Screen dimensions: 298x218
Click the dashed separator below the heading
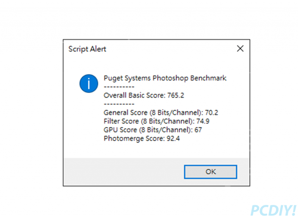[119, 87]
